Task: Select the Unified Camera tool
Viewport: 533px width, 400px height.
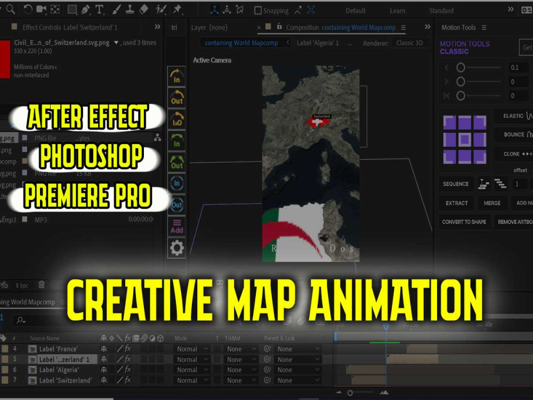Action: [41, 9]
